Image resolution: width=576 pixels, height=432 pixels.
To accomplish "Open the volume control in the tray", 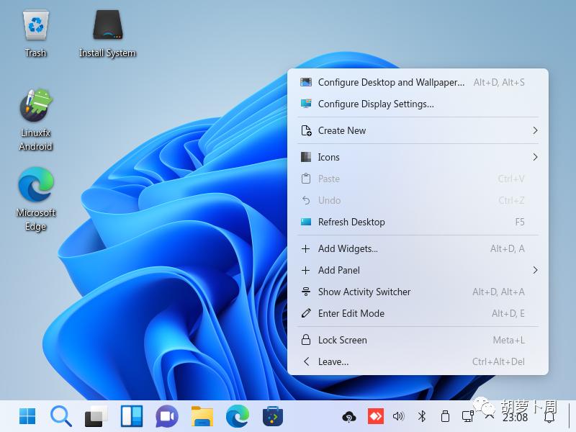I will coord(398,416).
